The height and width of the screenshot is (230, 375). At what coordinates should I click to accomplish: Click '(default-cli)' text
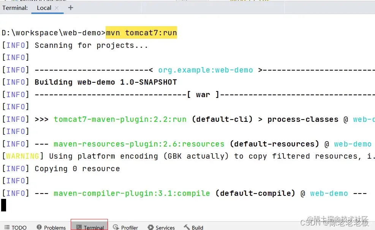[222, 119]
